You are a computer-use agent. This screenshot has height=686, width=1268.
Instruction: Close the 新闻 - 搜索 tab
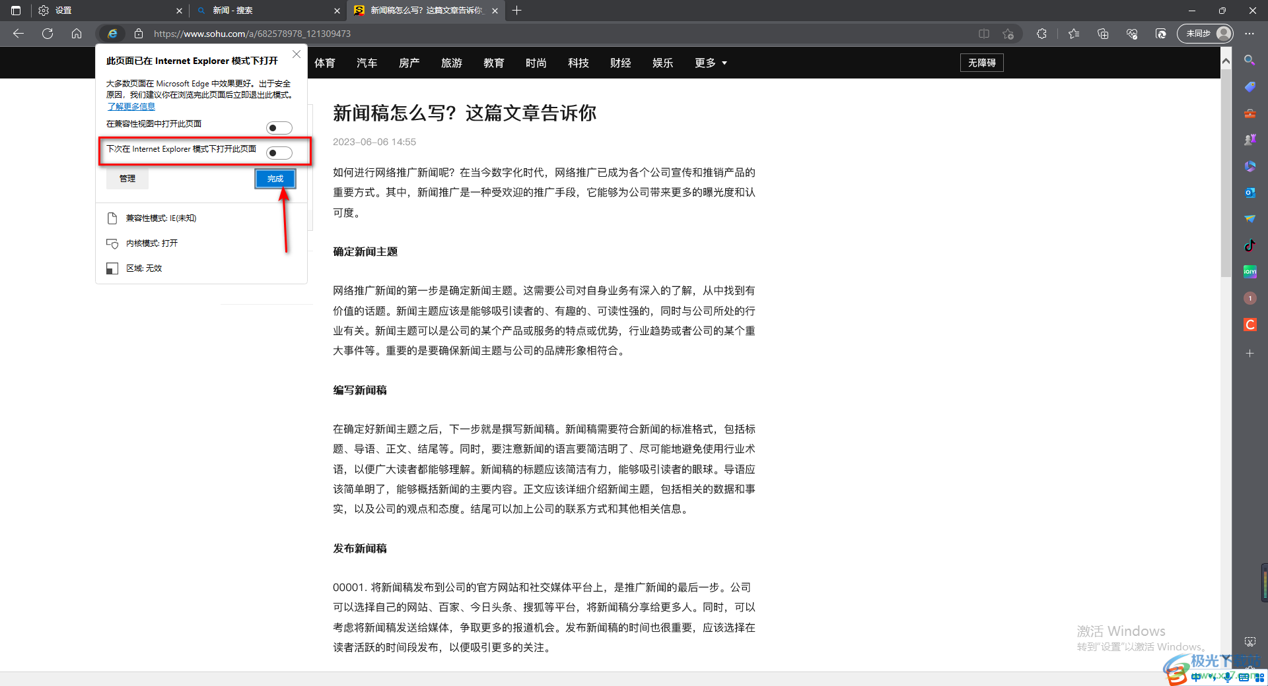coord(337,11)
